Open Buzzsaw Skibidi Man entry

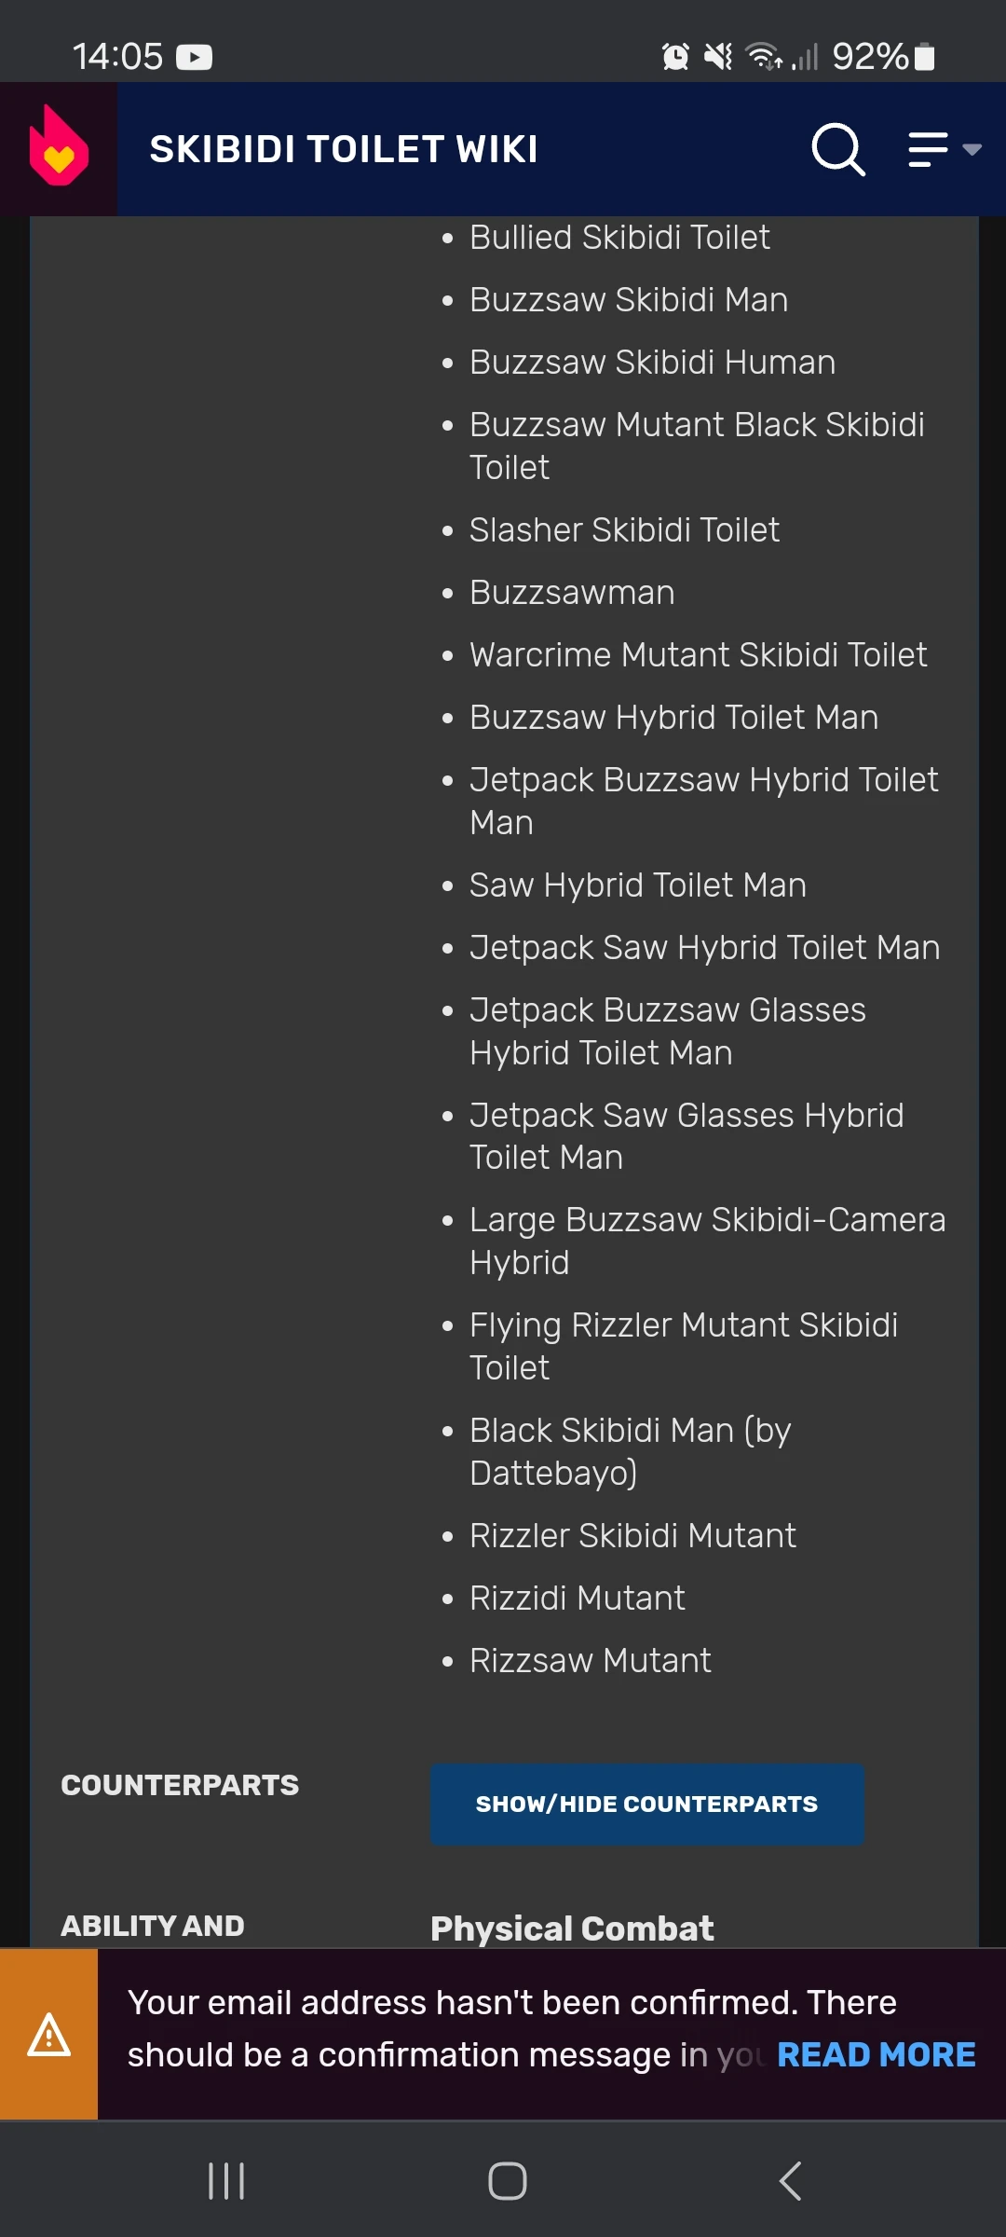pyautogui.click(x=629, y=300)
